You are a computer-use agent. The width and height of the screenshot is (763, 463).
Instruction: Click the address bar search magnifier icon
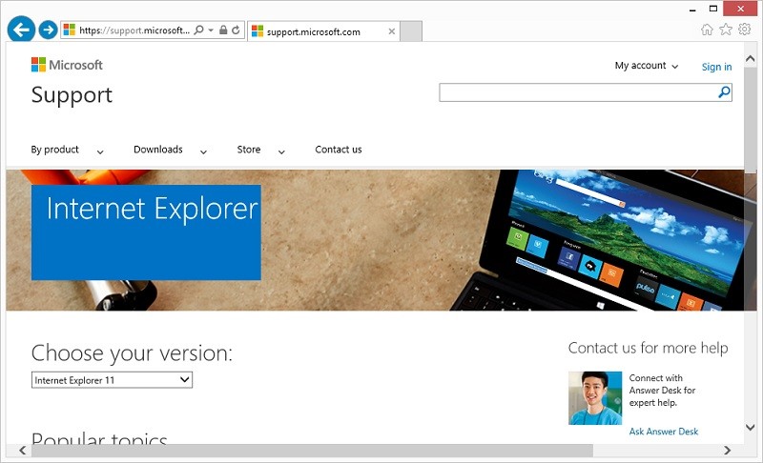[x=198, y=30]
